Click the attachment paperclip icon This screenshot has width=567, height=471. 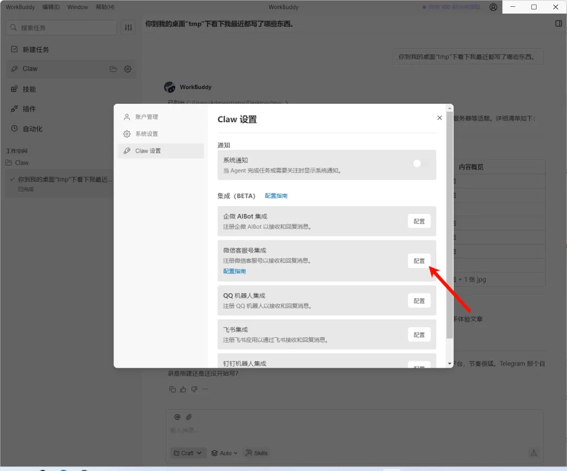click(x=189, y=417)
